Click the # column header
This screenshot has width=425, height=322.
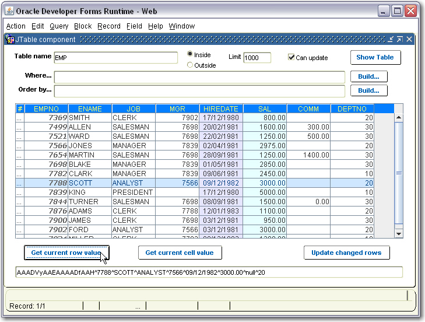tap(20, 108)
